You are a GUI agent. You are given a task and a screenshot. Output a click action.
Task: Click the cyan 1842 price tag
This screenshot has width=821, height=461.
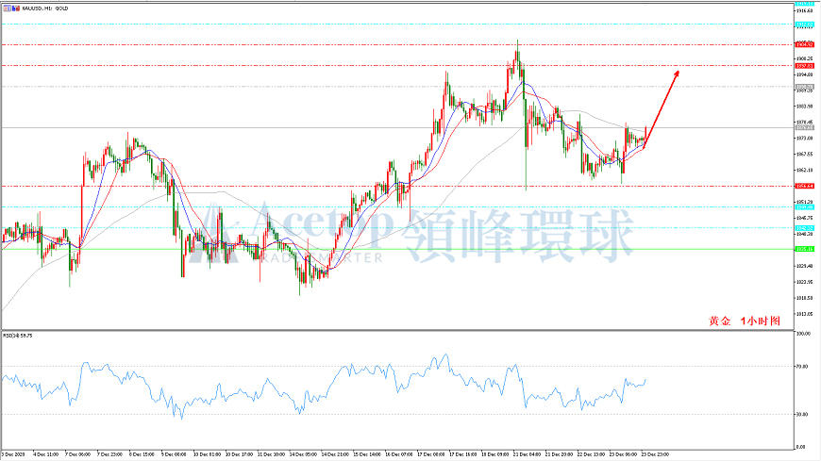804,228
